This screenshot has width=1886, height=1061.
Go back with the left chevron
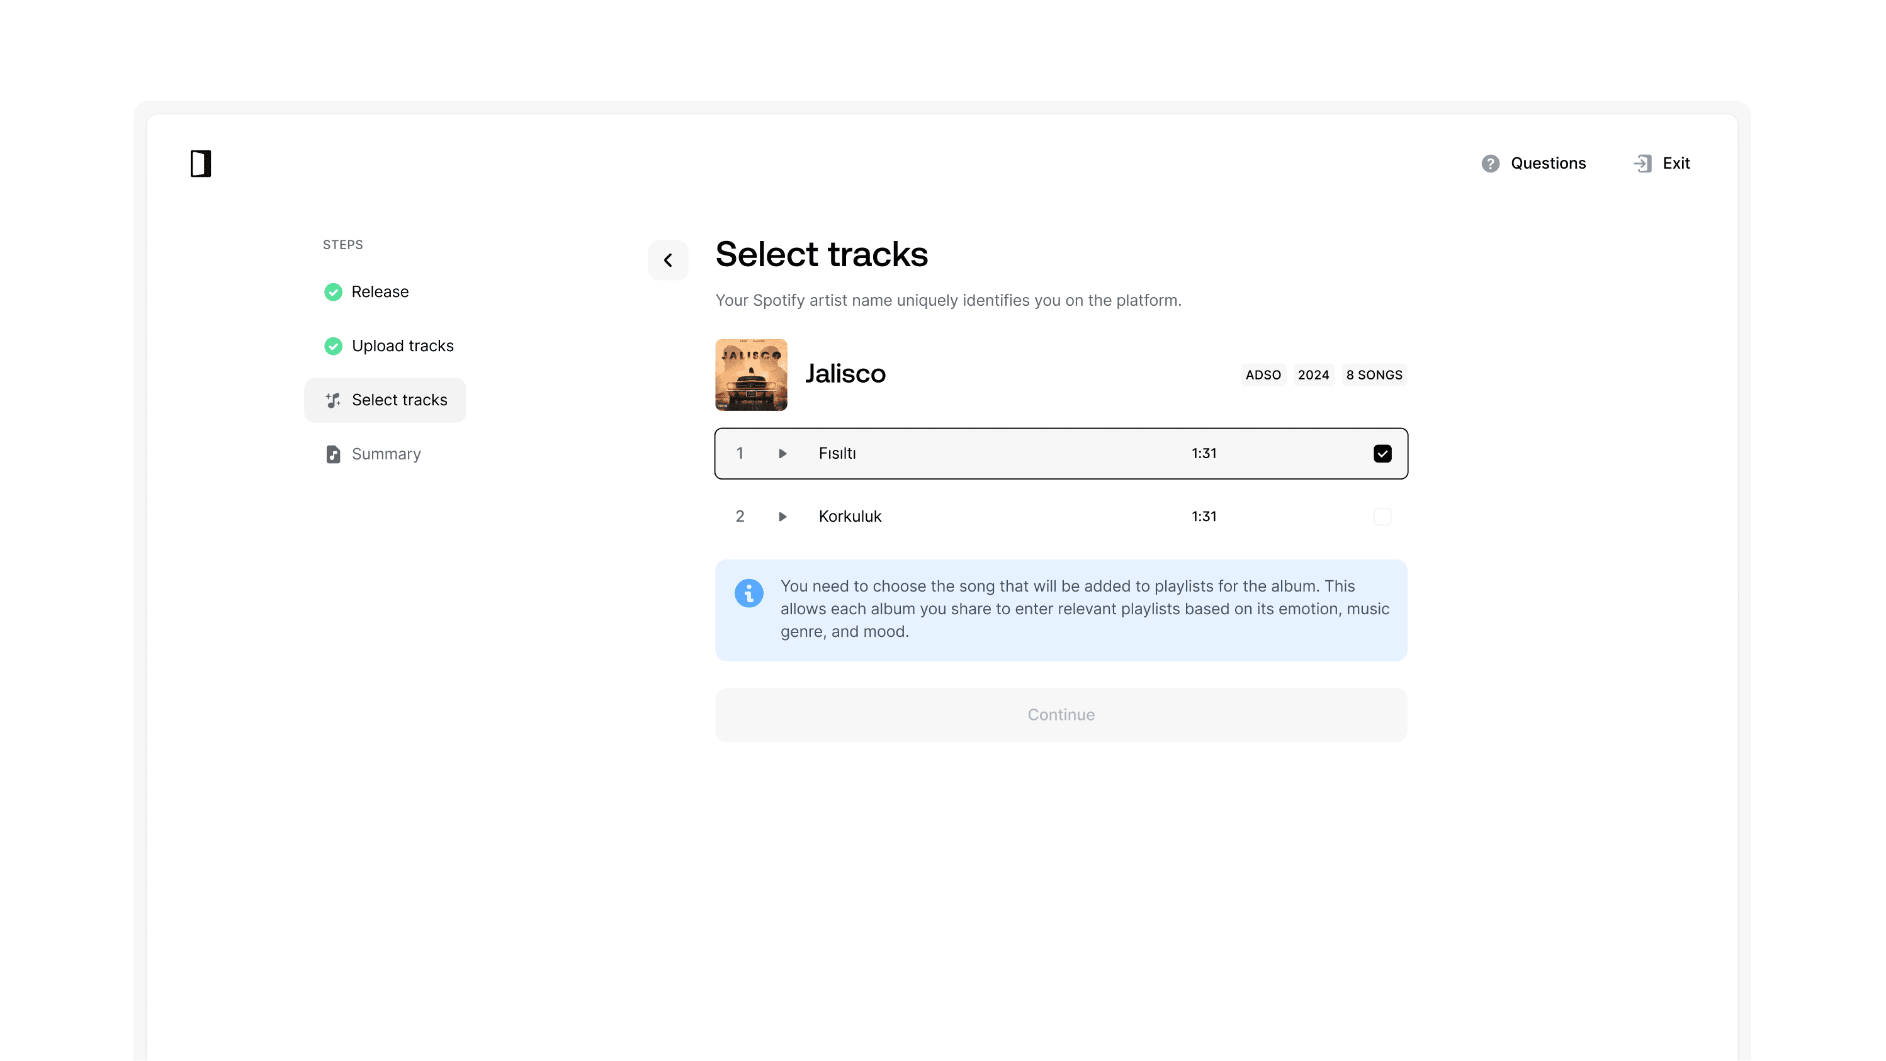(x=668, y=260)
